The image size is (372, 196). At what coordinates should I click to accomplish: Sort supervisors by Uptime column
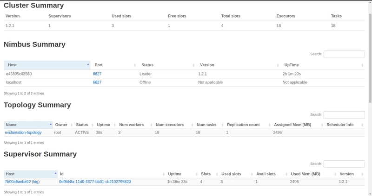pos(181,174)
